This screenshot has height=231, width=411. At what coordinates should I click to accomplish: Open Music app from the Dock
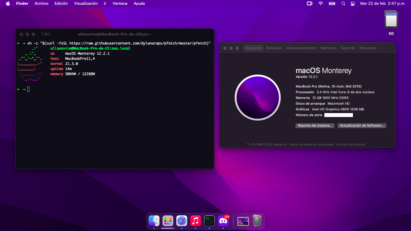pyautogui.click(x=196, y=221)
